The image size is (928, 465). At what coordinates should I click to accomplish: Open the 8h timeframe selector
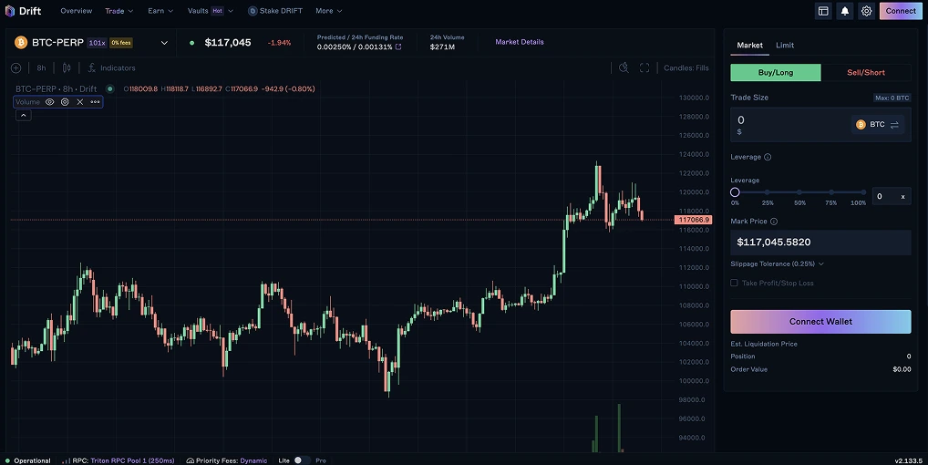coord(41,68)
